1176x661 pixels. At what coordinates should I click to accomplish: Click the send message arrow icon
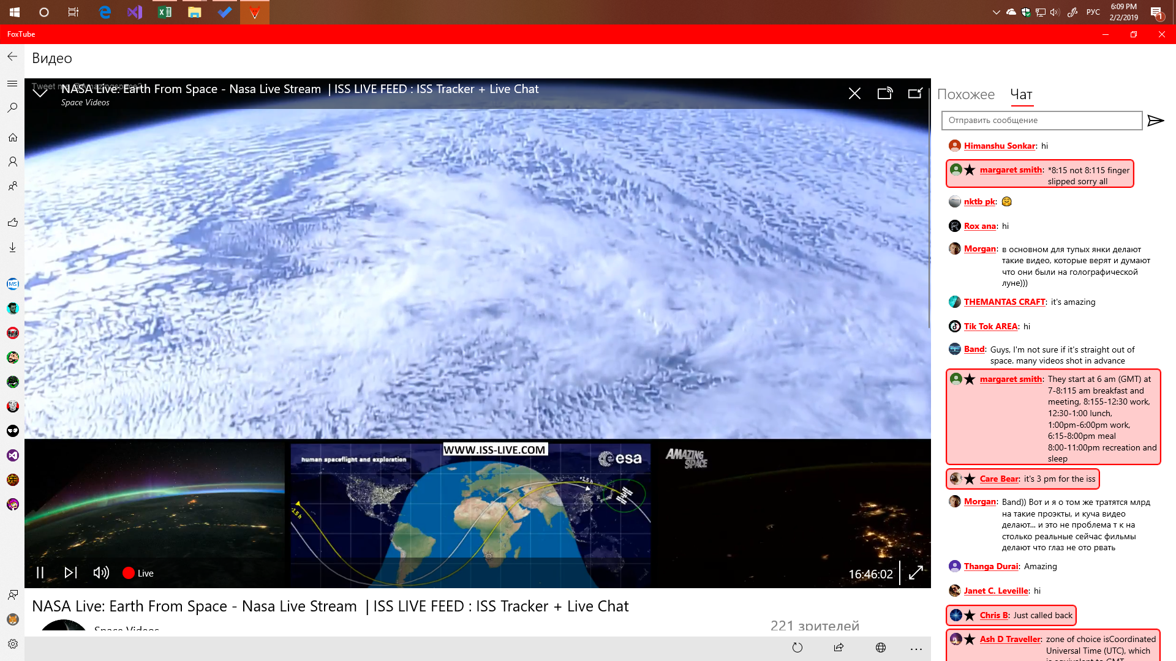1155,121
